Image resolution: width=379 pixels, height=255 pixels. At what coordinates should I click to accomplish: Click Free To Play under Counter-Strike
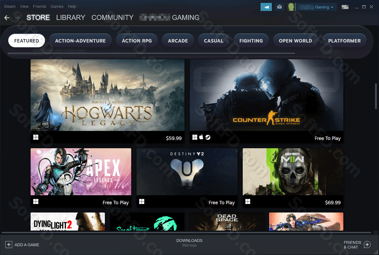pyautogui.click(x=328, y=138)
